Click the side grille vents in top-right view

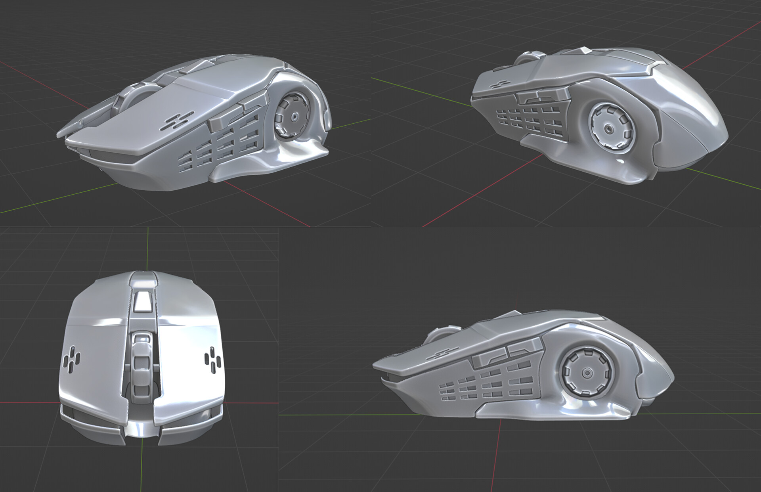tap(528, 120)
